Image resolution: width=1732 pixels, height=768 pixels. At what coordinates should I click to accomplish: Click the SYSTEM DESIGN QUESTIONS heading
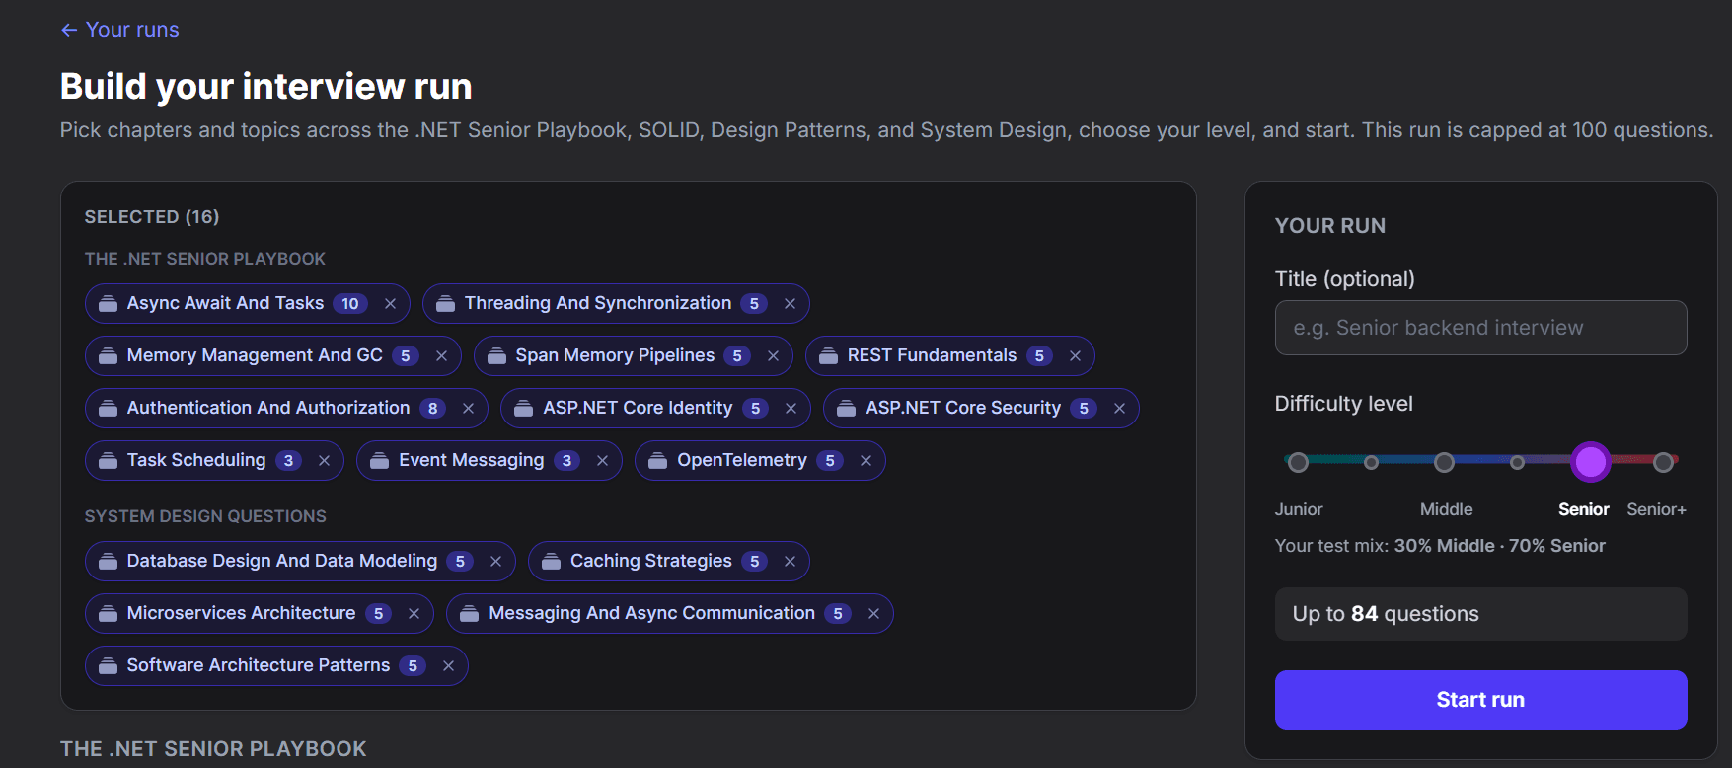(205, 516)
